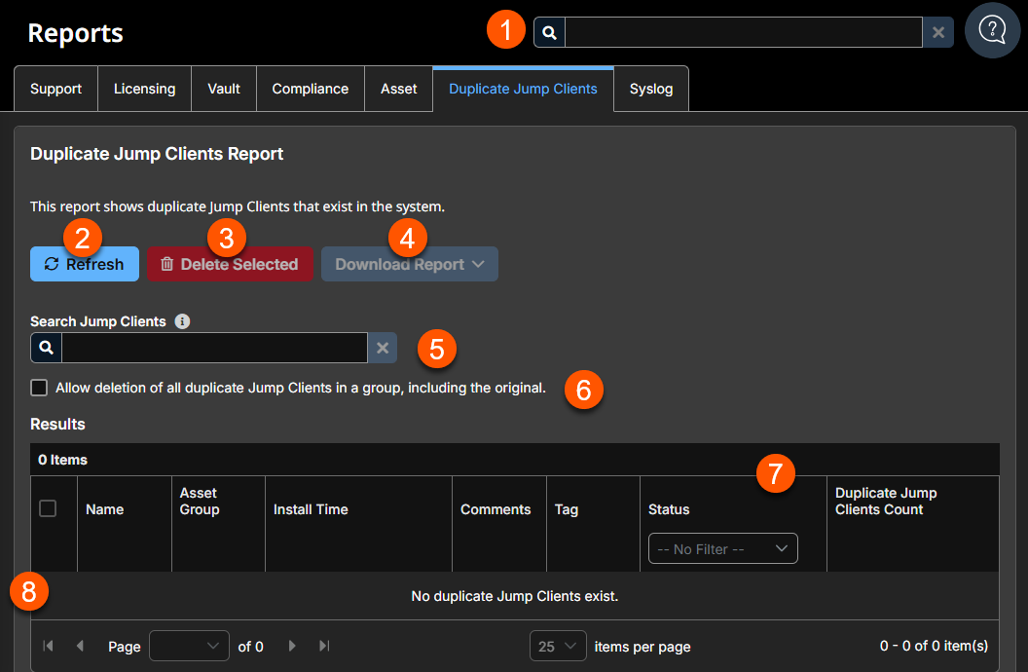Go to the first page icon
The width and height of the screenshot is (1028, 672).
coord(48,646)
